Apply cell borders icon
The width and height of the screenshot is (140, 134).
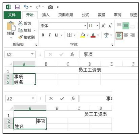[x=69, y=35]
